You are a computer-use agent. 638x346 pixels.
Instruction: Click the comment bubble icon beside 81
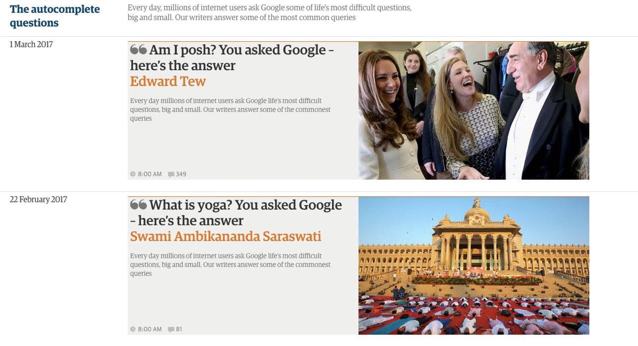171,330
